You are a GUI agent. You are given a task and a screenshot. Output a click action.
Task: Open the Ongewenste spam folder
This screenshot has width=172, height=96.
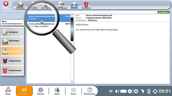click(x=12, y=61)
